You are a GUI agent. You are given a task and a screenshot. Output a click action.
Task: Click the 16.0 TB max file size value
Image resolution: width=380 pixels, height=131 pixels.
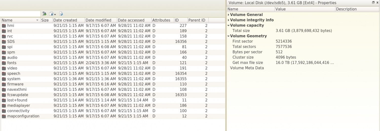pyautogui.click(x=305, y=62)
